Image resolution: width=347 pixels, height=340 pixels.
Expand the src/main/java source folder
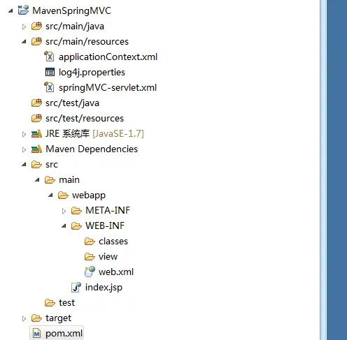(x=24, y=27)
